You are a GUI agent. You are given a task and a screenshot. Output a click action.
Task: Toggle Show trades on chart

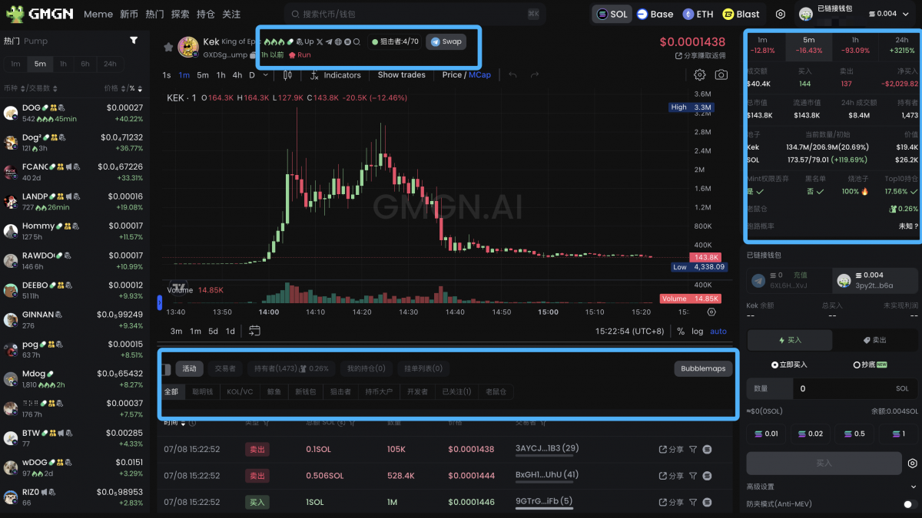click(x=401, y=75)
